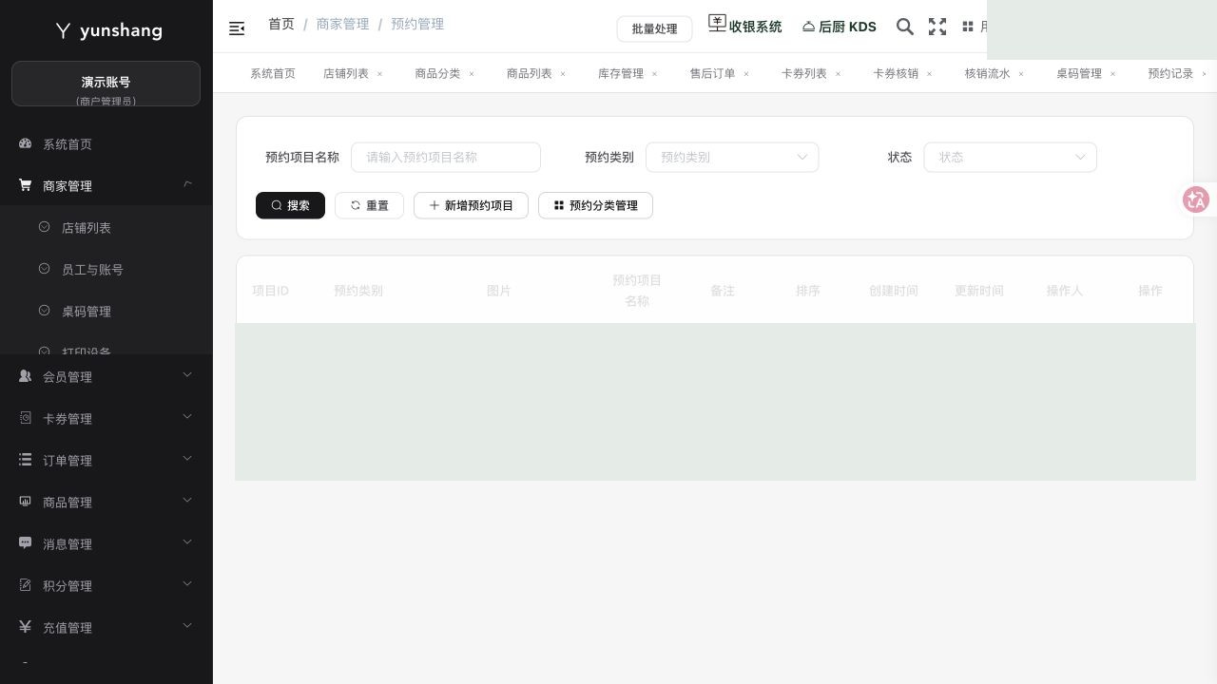Expand the 订单管理 sidebar menu
This screenshot has height=684, width=1217.
click(x=106, y=460)
